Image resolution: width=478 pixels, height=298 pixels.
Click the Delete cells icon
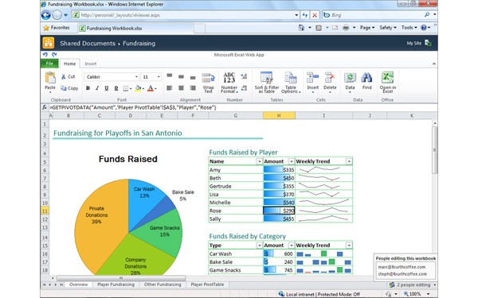[x=330, y=78]
